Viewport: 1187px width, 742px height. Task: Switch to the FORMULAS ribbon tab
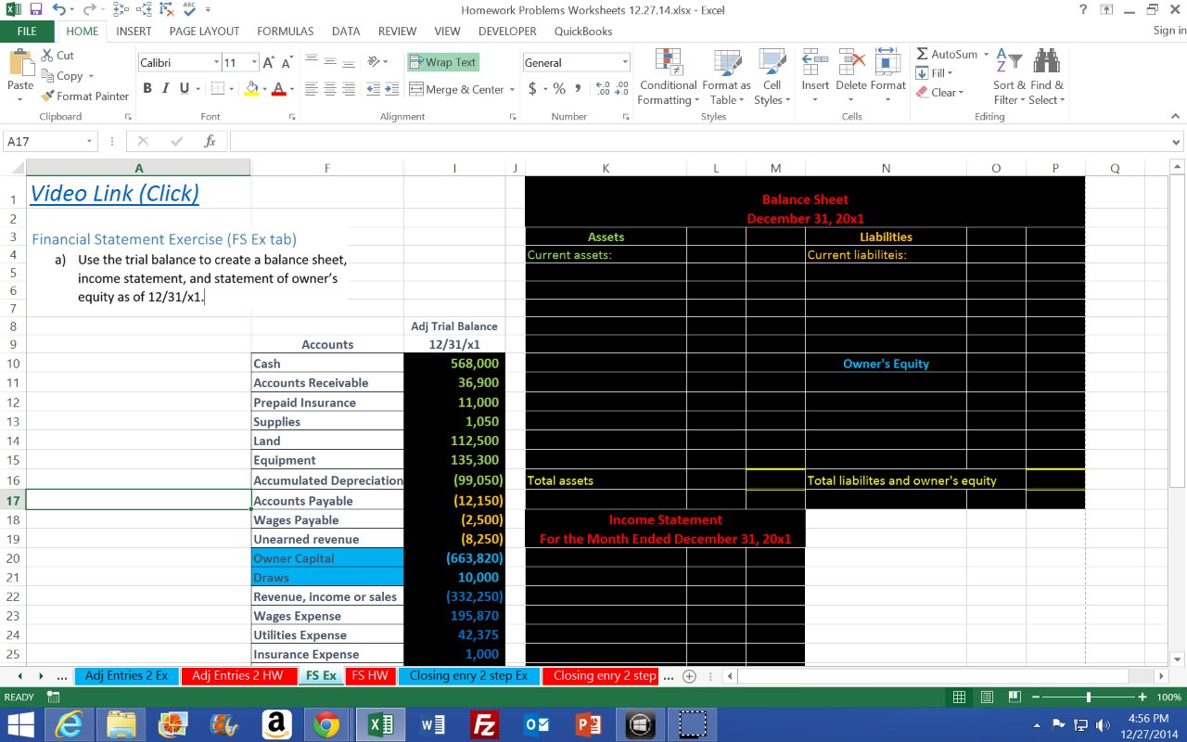(285, 31)
